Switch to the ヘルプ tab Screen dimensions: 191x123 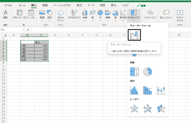125,5
